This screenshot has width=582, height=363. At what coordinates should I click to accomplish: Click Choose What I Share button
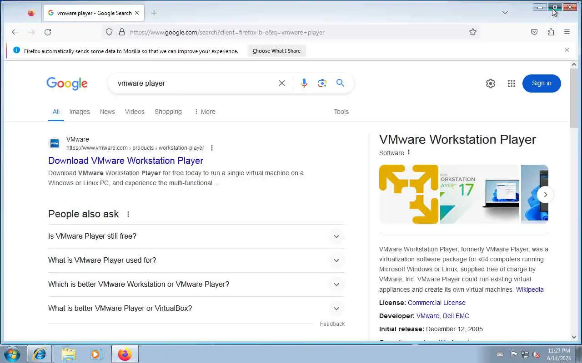pos(276,51)
